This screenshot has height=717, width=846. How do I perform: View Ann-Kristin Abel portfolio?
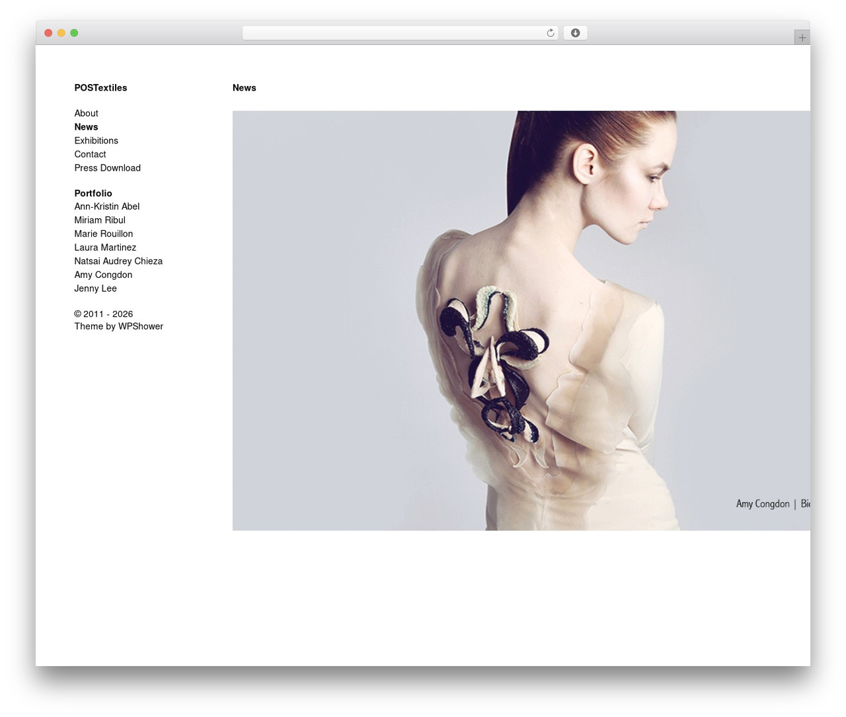coord(106,206)
